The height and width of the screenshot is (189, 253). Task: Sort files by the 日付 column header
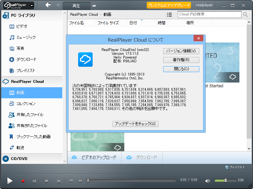[x=133, y=23]
